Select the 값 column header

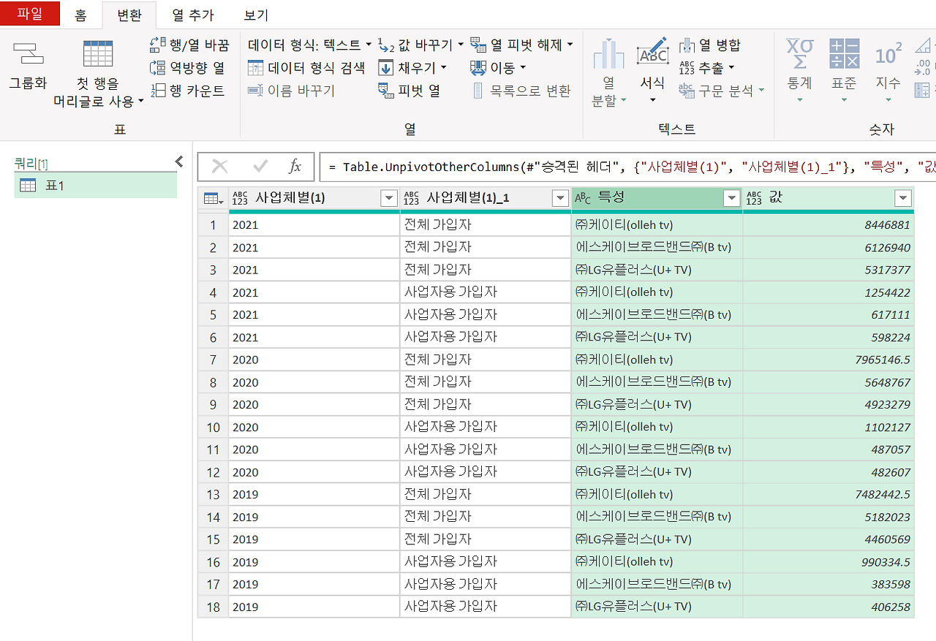tap(829, 198)
